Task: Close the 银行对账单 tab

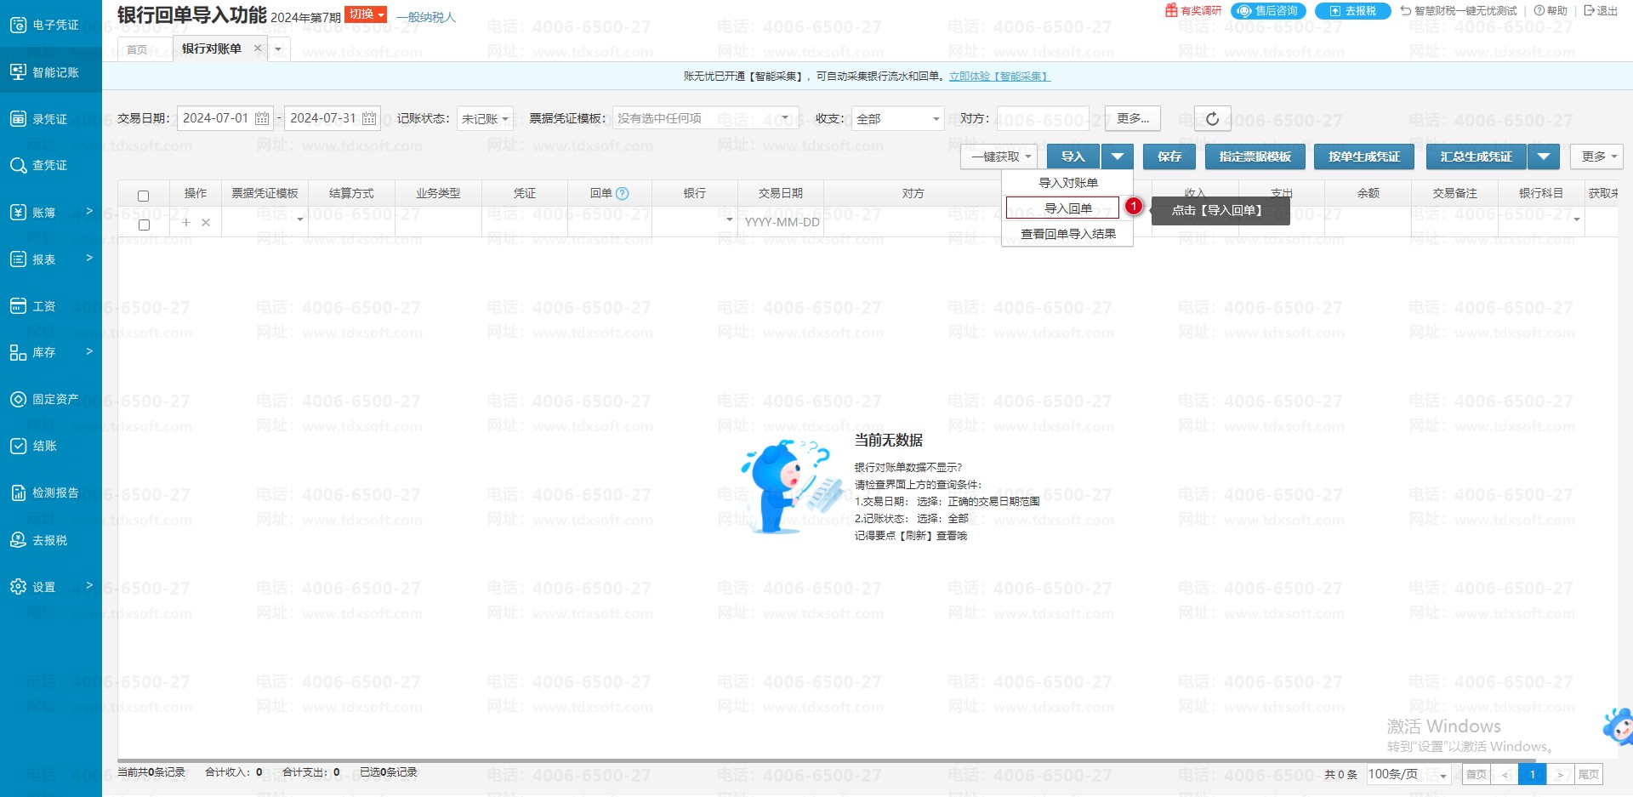Action: (258, 48)
